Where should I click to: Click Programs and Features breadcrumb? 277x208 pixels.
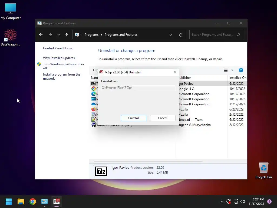pos(121,35)
